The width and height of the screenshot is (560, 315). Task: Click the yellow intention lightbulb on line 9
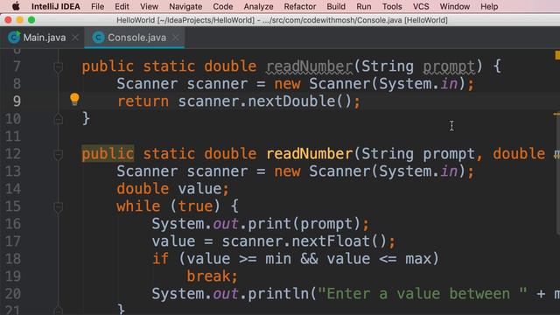74,99
